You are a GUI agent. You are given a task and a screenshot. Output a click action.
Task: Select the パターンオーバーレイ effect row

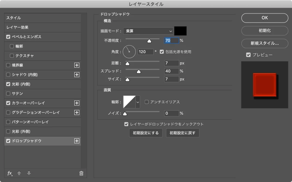43,122
